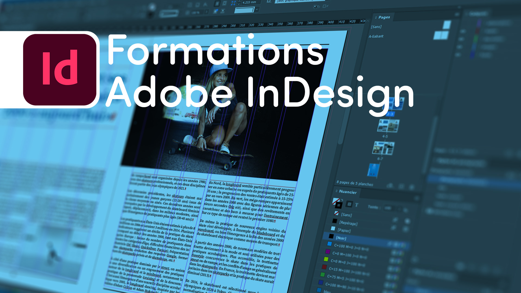Image resolution: width=521 pixels, height=293 pixels.
Task: Click the clear overrides icon under object style
Action: [x=316, y=7]
